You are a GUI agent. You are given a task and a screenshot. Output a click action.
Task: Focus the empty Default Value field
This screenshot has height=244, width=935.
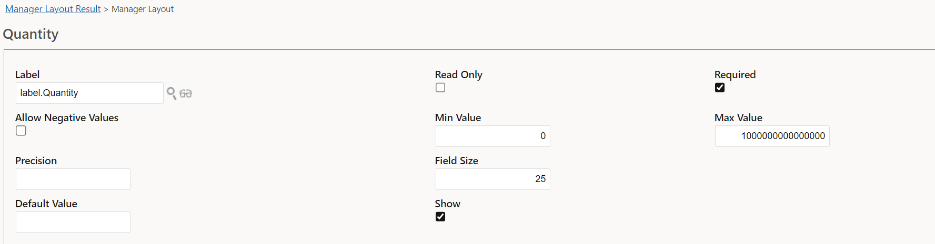pyautogui.click(x=73, y=222)
